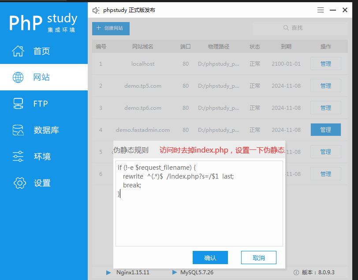This screenshot has height=280, width=358.
Task: Click the MySQL5.7.26 status text
Action: (x=197, y=273)
